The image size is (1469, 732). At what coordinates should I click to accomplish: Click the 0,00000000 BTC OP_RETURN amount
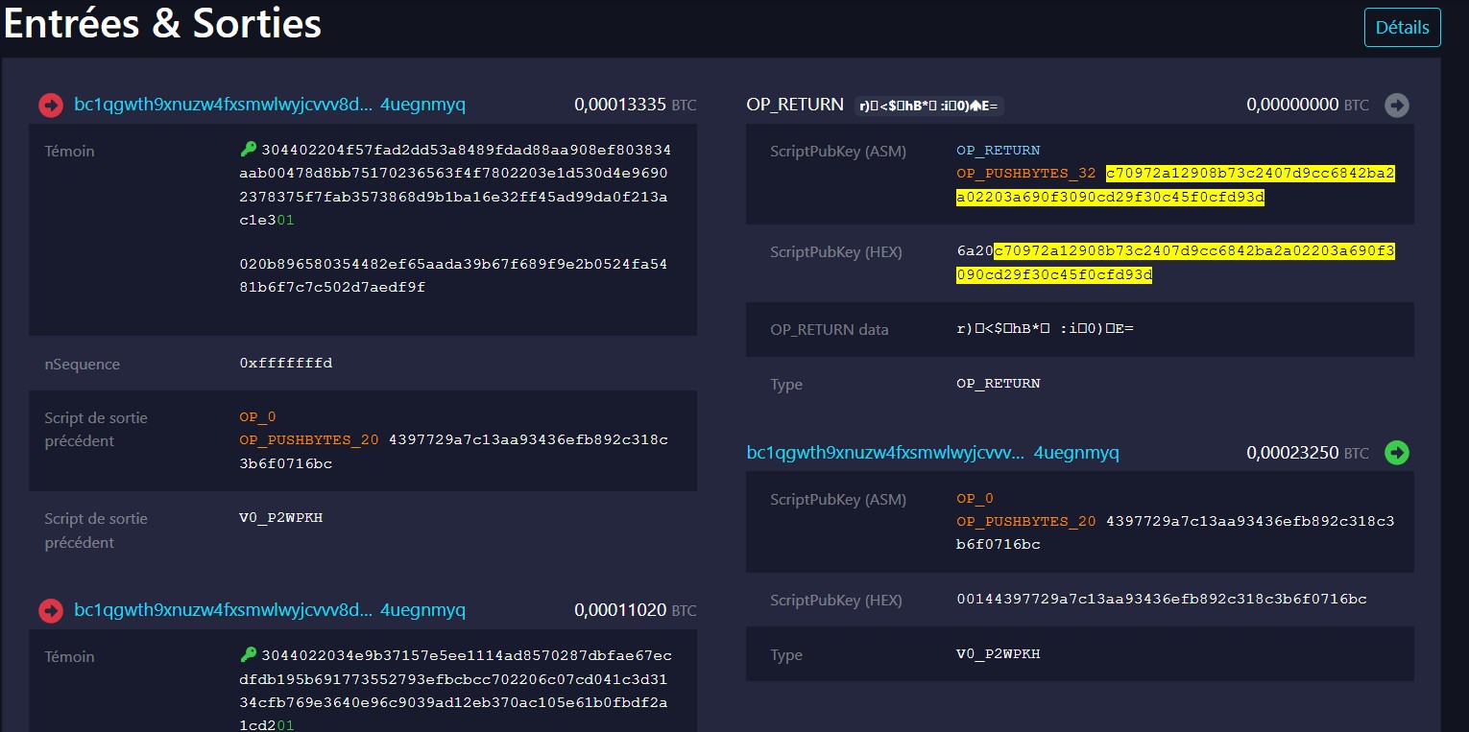coord(1307,105)
